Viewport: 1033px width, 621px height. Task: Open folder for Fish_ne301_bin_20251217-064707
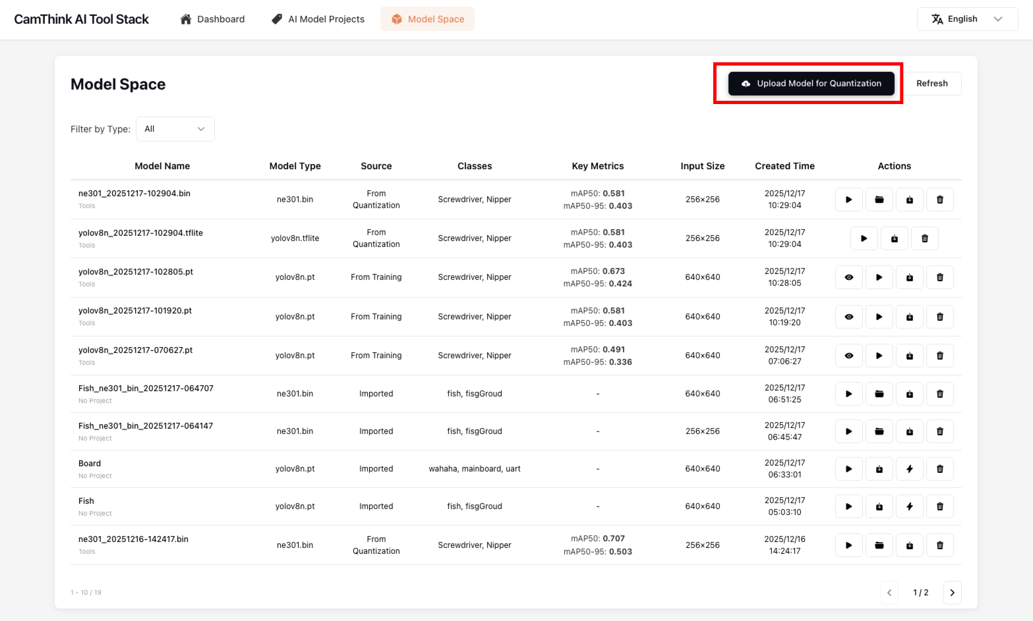click(879, 393)
